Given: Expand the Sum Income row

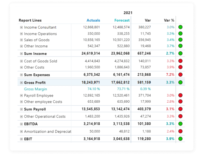Looking at the screenshot, I should click(x=21, y=54).
